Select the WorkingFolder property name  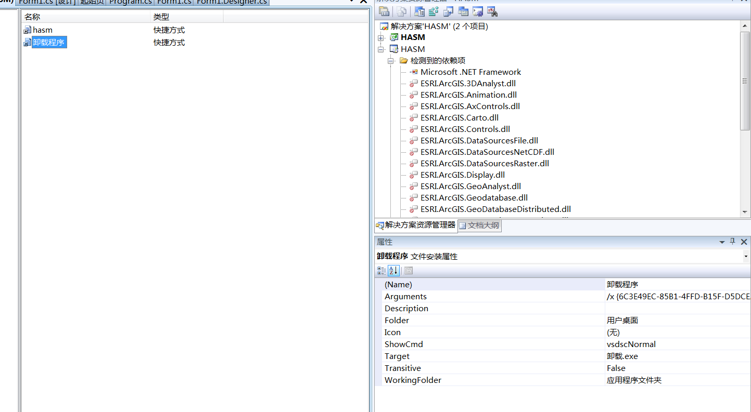click(413, 380)
